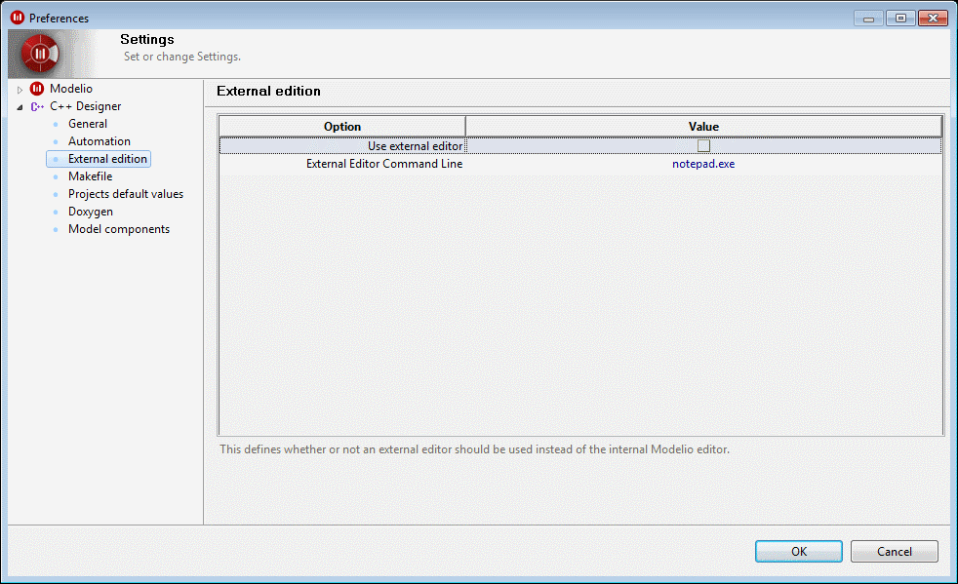Select the C++ Designer category
This screenshot has height=584, width=958.
pos(86,106)
